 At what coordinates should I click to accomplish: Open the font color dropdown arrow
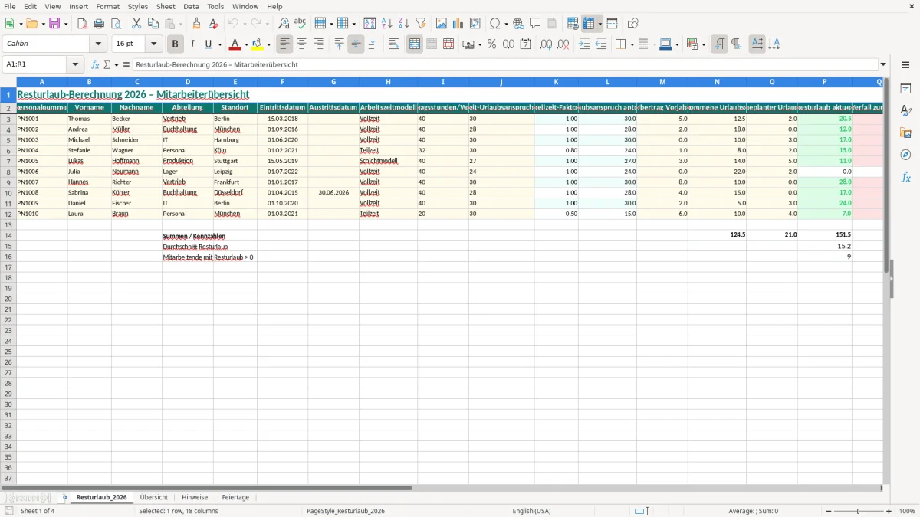[246, 44]
